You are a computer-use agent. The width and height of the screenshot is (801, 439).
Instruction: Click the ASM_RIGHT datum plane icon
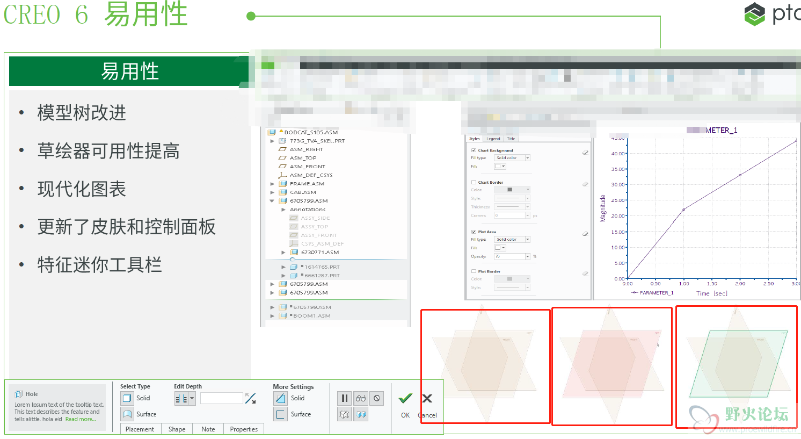[282, 149]
